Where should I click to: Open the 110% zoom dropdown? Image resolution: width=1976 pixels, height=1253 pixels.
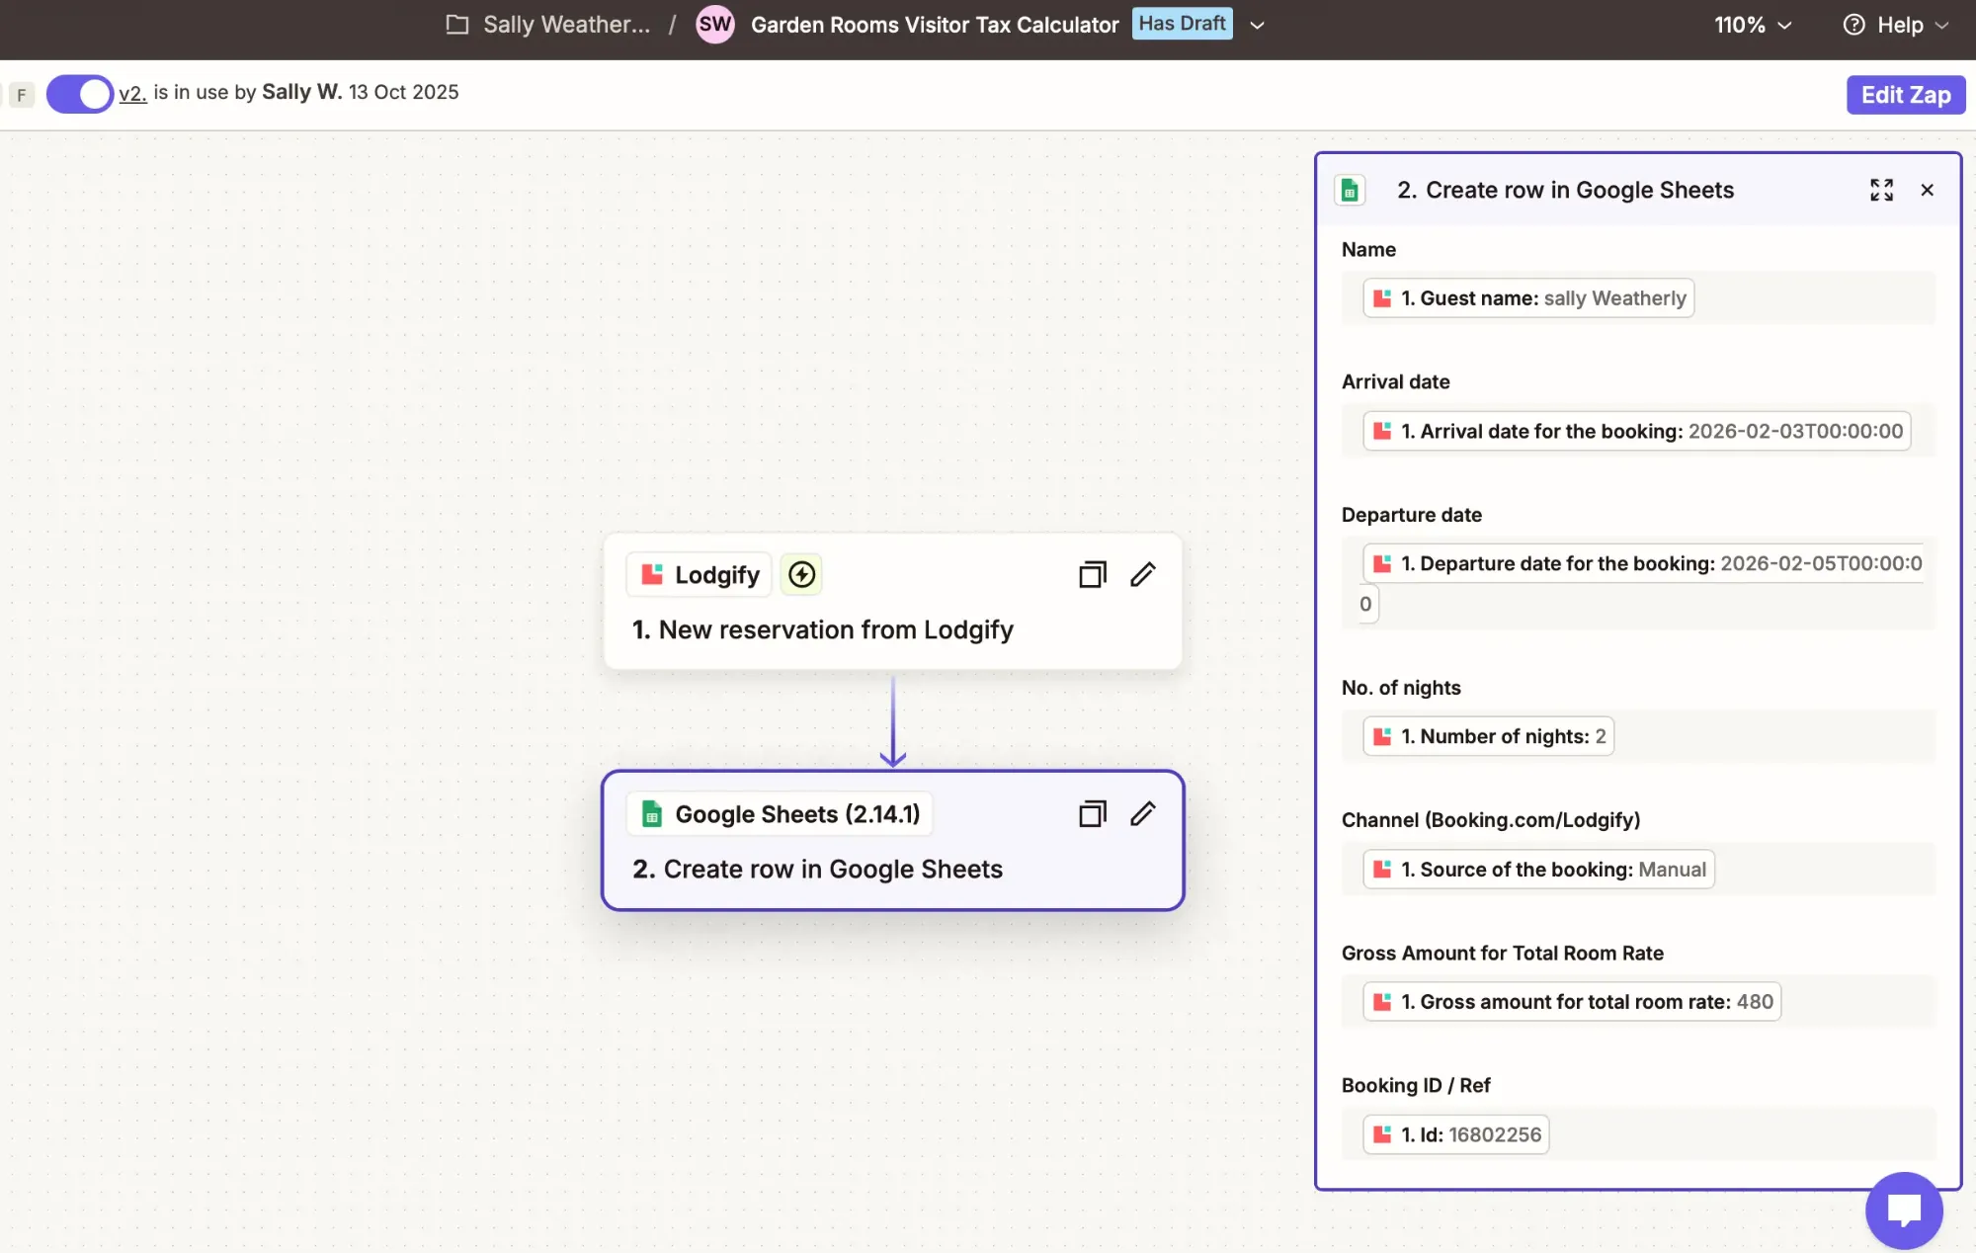pos(1753,26)
